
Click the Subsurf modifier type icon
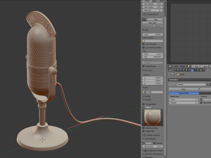point(175,84)
